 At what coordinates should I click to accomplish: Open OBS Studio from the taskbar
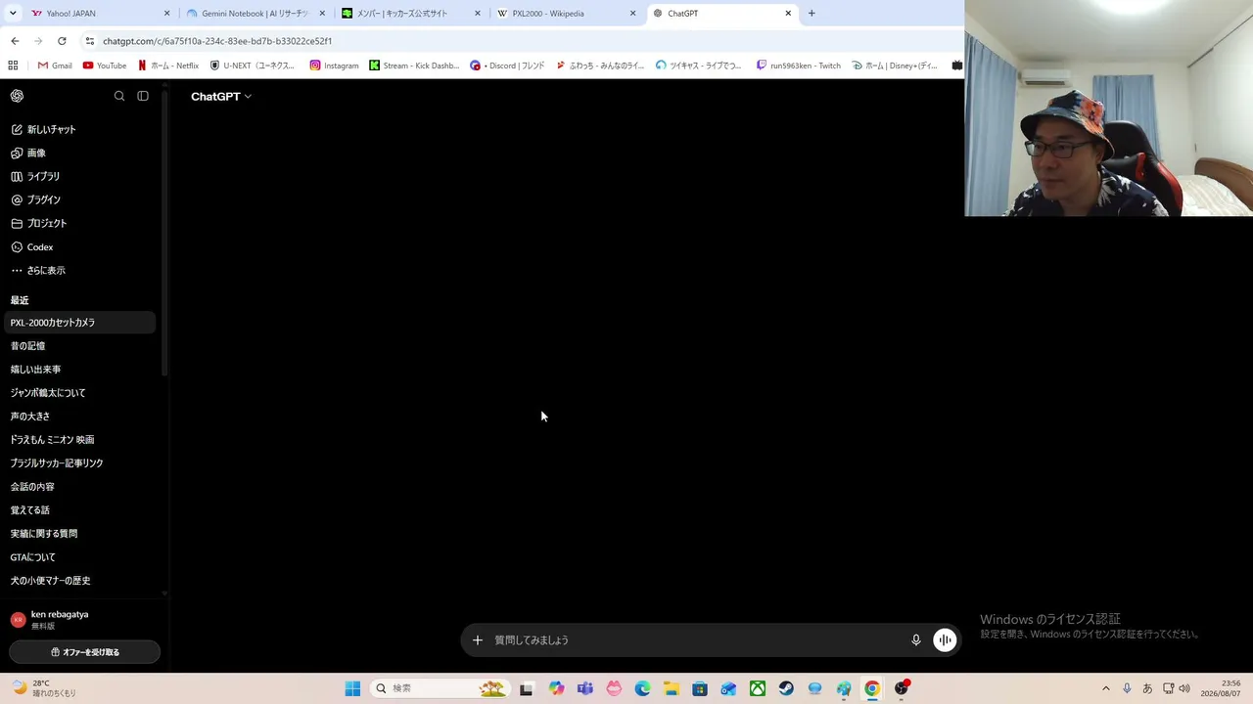pos(902,688)
